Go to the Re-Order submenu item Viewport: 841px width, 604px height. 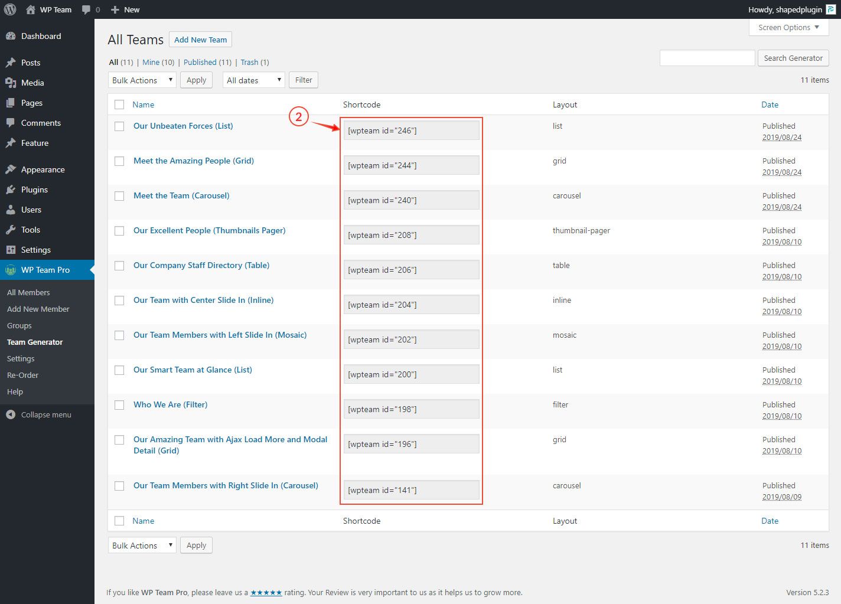click(22, 375)
